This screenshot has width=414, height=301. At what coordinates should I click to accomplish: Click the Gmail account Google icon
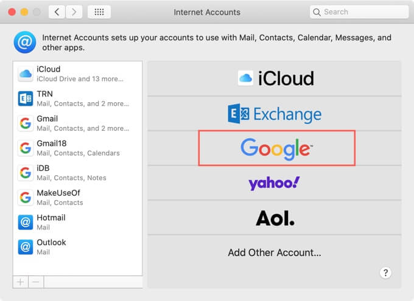click(26, 123)
